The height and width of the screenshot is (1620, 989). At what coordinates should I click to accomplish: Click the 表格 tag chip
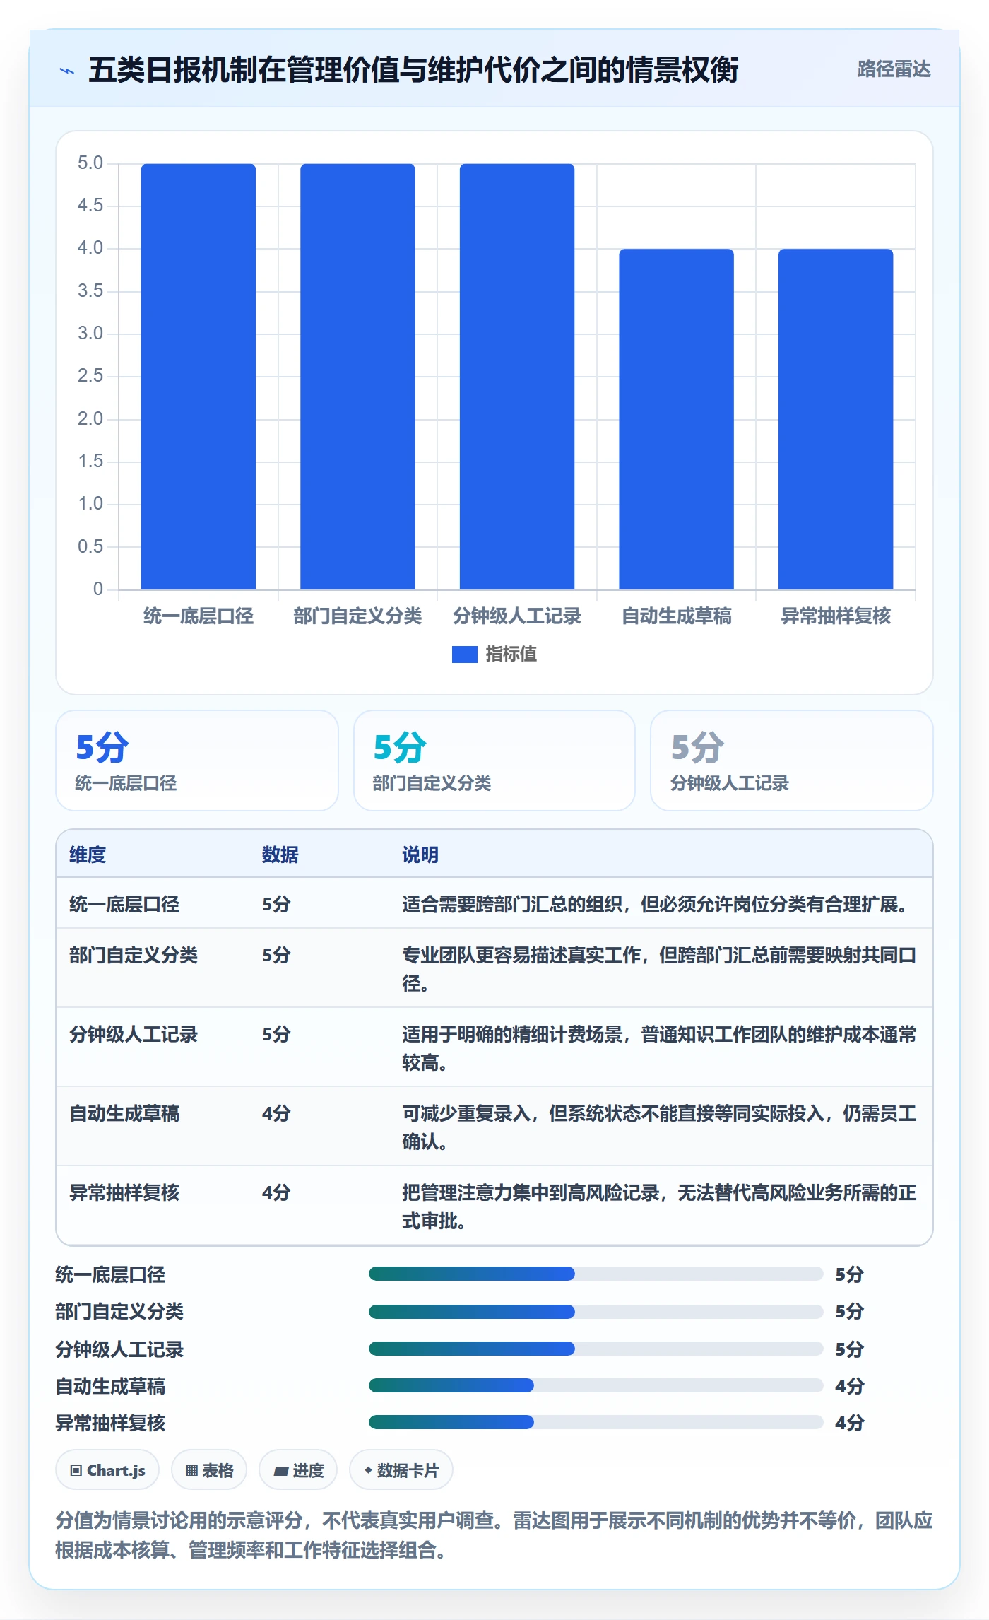209,1470
